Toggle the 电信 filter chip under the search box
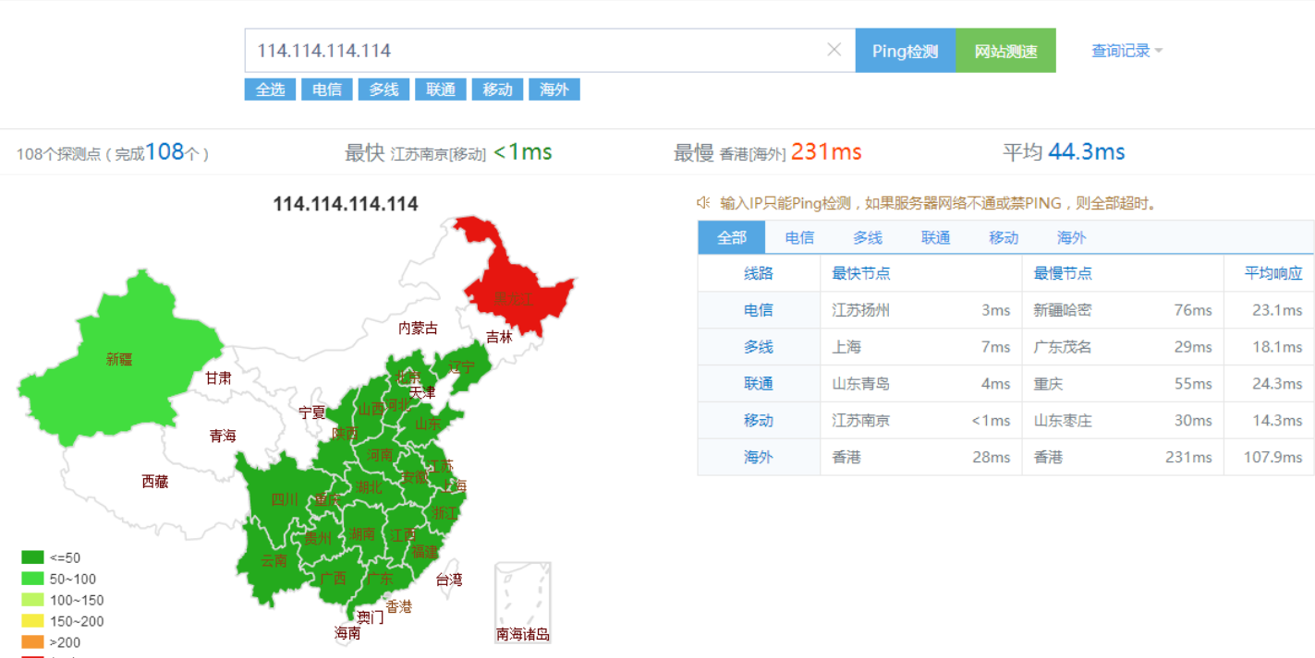1315x658 pixels. (327, 90)
